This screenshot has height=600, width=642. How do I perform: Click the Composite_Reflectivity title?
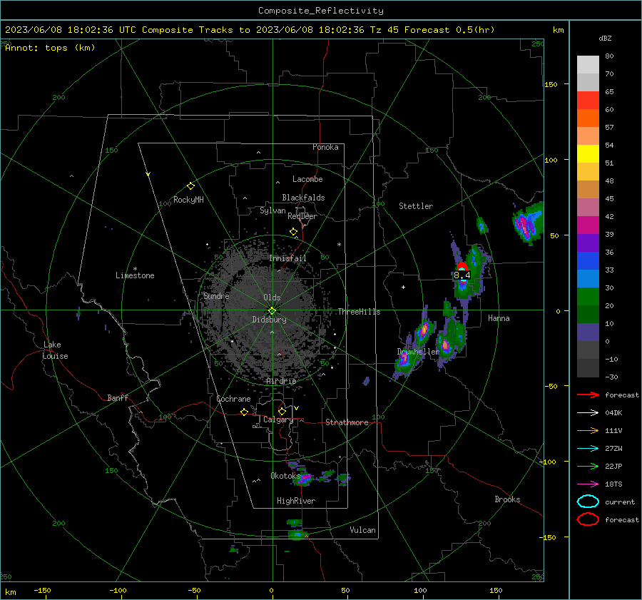coord(320,11)
